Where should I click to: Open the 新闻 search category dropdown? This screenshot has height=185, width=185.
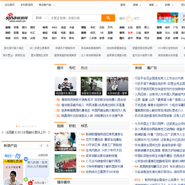pos(41,18)
